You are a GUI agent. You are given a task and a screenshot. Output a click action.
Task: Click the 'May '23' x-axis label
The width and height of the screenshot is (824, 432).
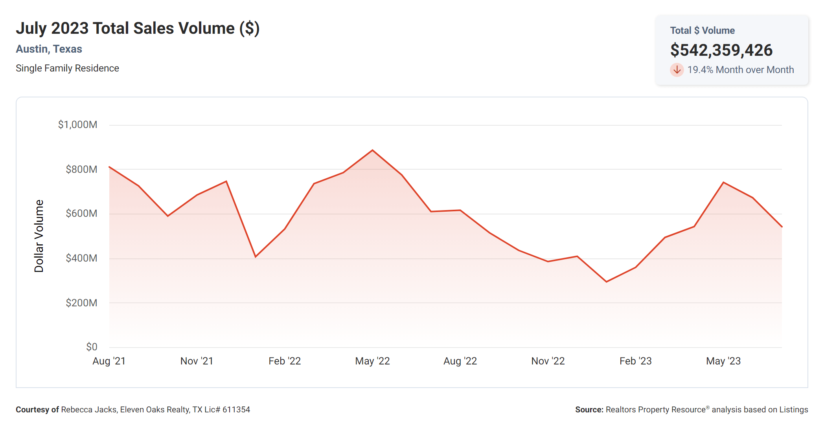tap(723, 361)
